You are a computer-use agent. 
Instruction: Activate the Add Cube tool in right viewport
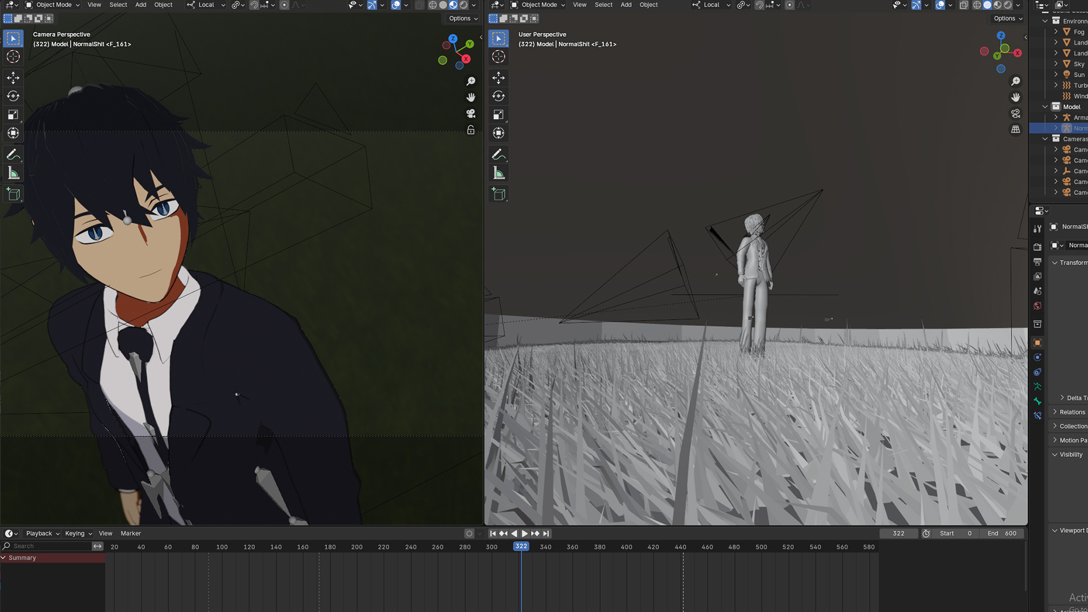point(499,194)
